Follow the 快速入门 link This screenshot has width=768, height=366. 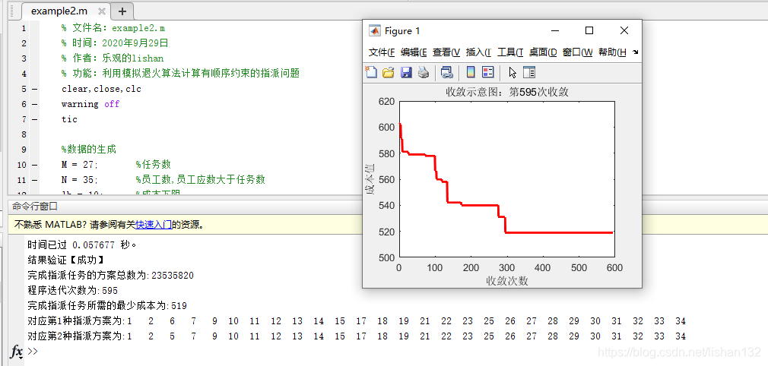click(x=154, y=225)
